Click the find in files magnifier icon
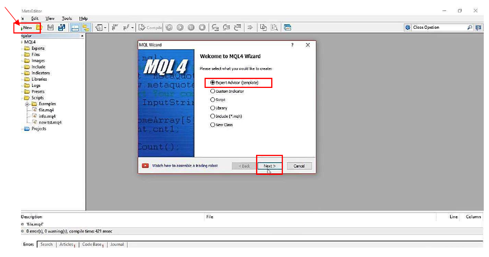This screenshot has height=257, width=489. tap(274, 28)
